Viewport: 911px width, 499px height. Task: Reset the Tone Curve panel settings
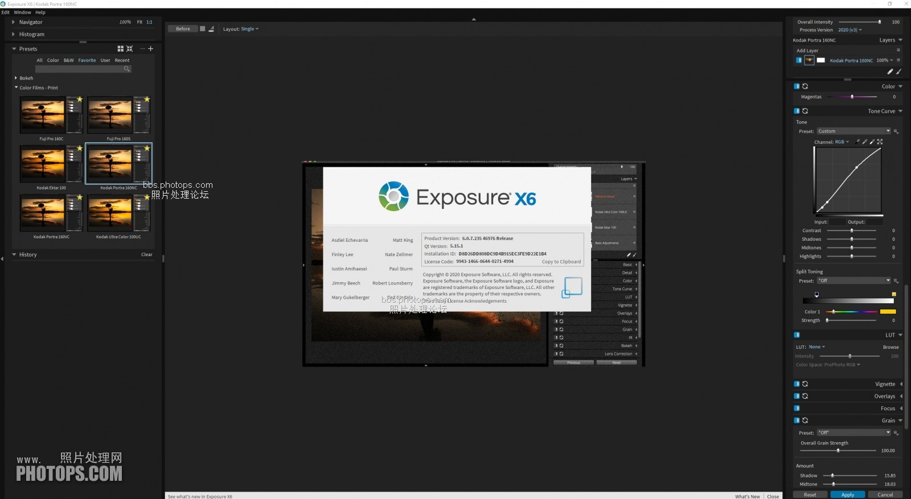coord(805,111)
